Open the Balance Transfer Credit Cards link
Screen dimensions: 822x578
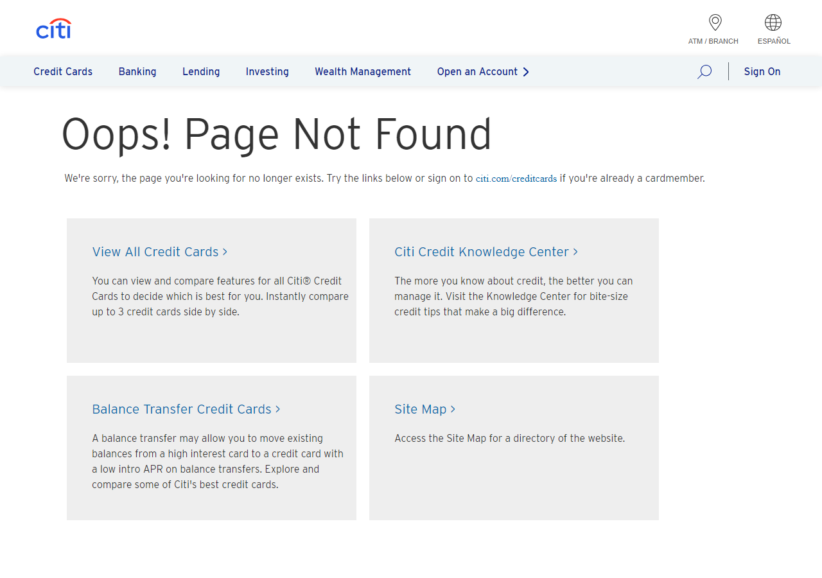(x=186, y=409)
